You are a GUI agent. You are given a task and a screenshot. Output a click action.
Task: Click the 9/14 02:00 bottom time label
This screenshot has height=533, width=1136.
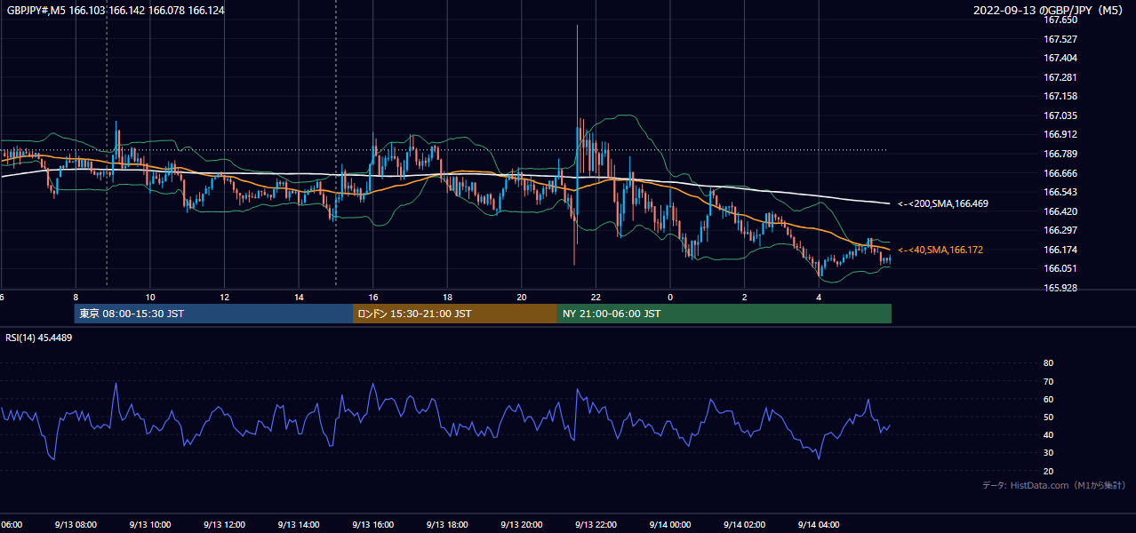(x=744, y=525)
